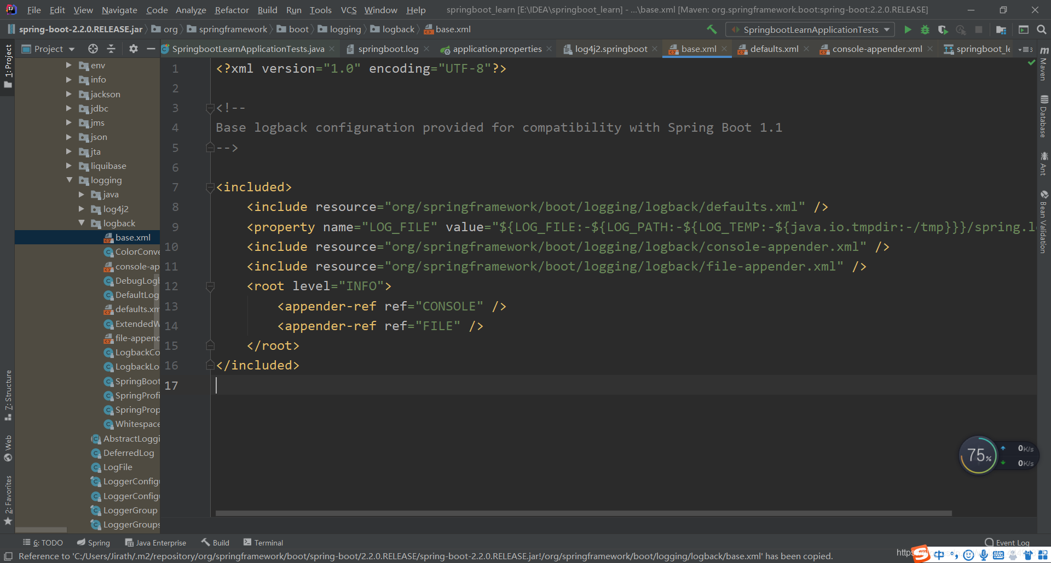
Task: Close the springboot.log tab
Action: click(426, 49)
